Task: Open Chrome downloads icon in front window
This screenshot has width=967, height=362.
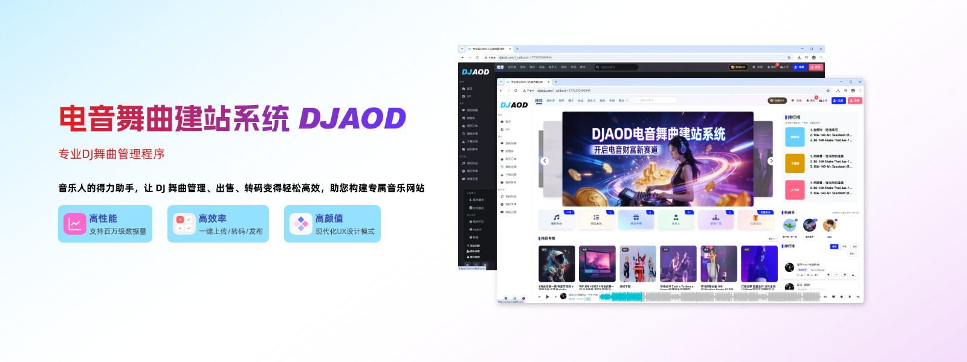Action: (838, 91)
